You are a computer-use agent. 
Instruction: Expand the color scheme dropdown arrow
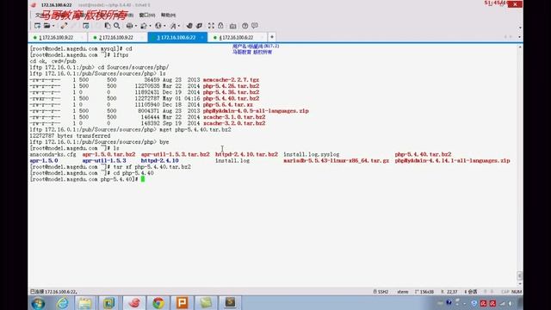pyautogui.click(x=150, y=26)
